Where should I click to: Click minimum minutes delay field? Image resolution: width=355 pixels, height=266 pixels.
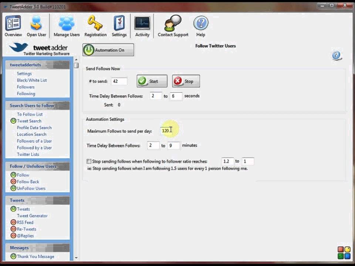[153, 145]
